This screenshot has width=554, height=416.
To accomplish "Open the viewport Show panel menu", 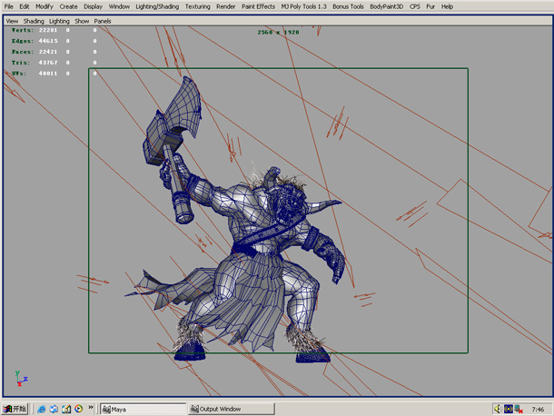I will (82, 21).
